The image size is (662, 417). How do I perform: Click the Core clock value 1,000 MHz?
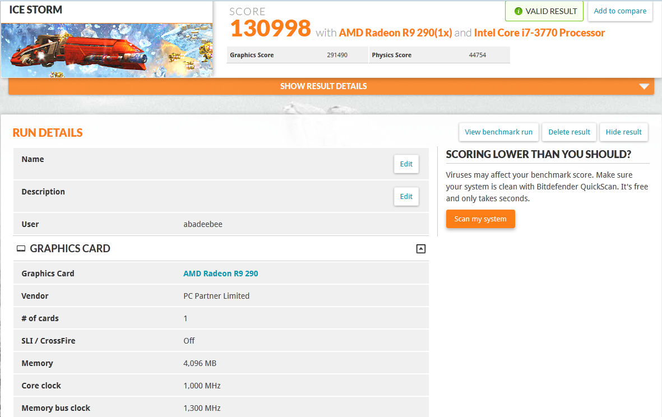(x=202, y=386)
